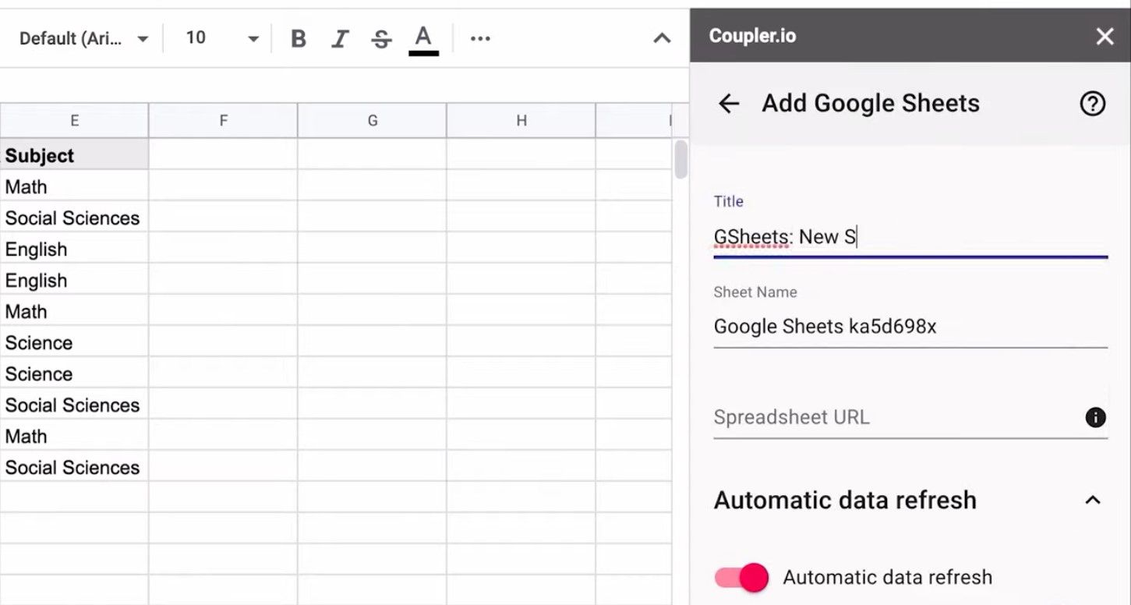Click the Automatic data refresh toggle label

click(888, 578)
